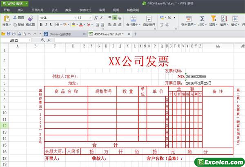Open the 开始 (Home) ribbon tab
This screenshot has height=167, width=245.
[7, 10]
